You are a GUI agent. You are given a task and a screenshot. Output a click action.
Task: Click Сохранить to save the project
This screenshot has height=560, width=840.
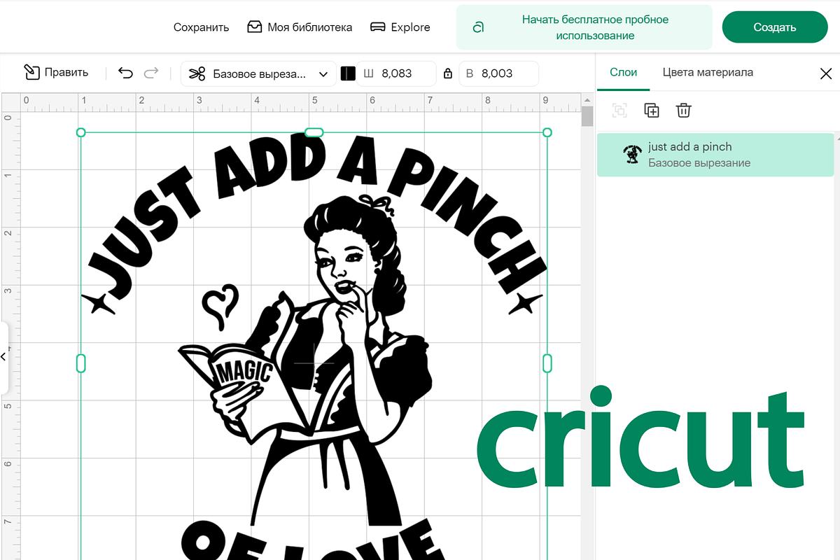coord(201,27)
